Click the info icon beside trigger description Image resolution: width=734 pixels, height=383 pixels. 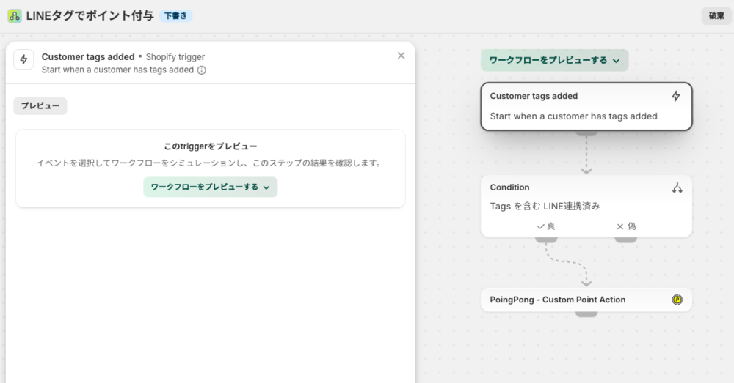(x=202, y=70)
